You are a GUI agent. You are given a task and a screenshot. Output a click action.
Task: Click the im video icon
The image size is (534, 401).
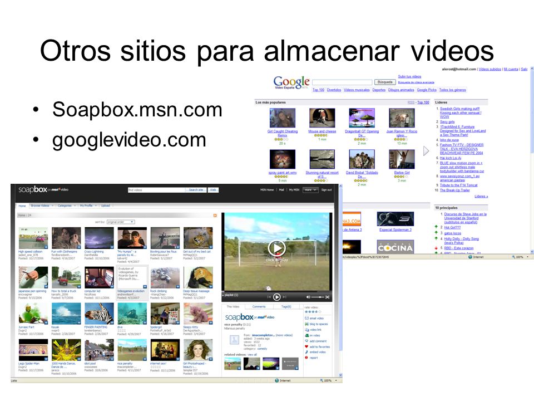point(306,335)
